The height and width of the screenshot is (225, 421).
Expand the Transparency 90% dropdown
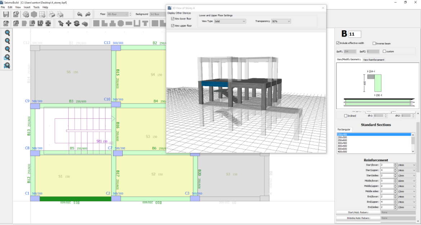point(281,21)
